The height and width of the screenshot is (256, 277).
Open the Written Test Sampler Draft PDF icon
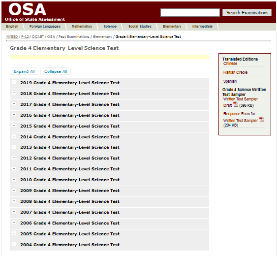coord(235,104)
